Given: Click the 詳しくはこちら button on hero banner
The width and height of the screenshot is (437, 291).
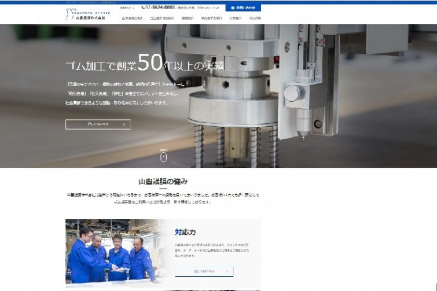Looking at the screenshot, I should (x=98, y=124).
